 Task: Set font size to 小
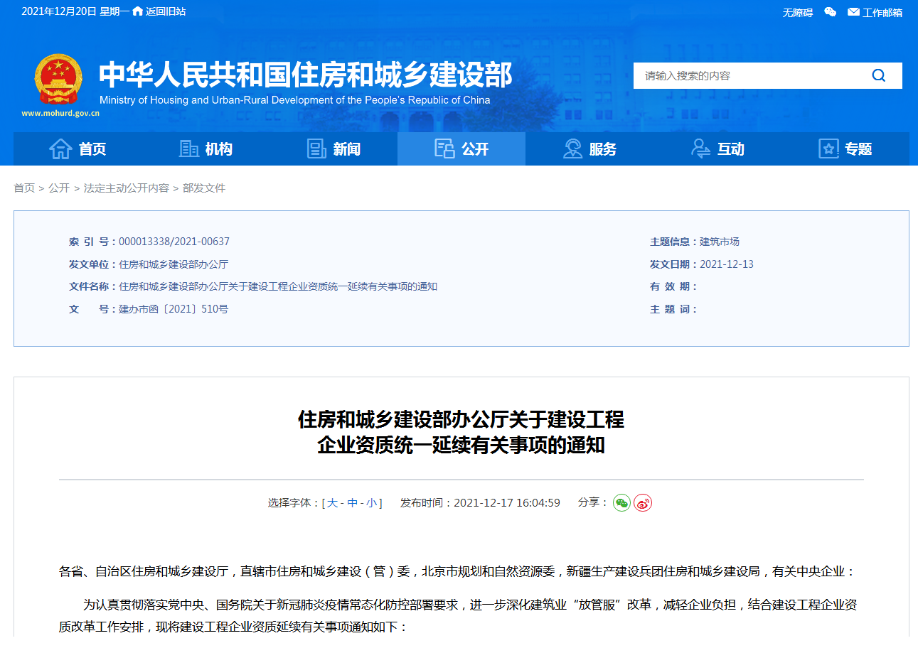tap(372, 503)
